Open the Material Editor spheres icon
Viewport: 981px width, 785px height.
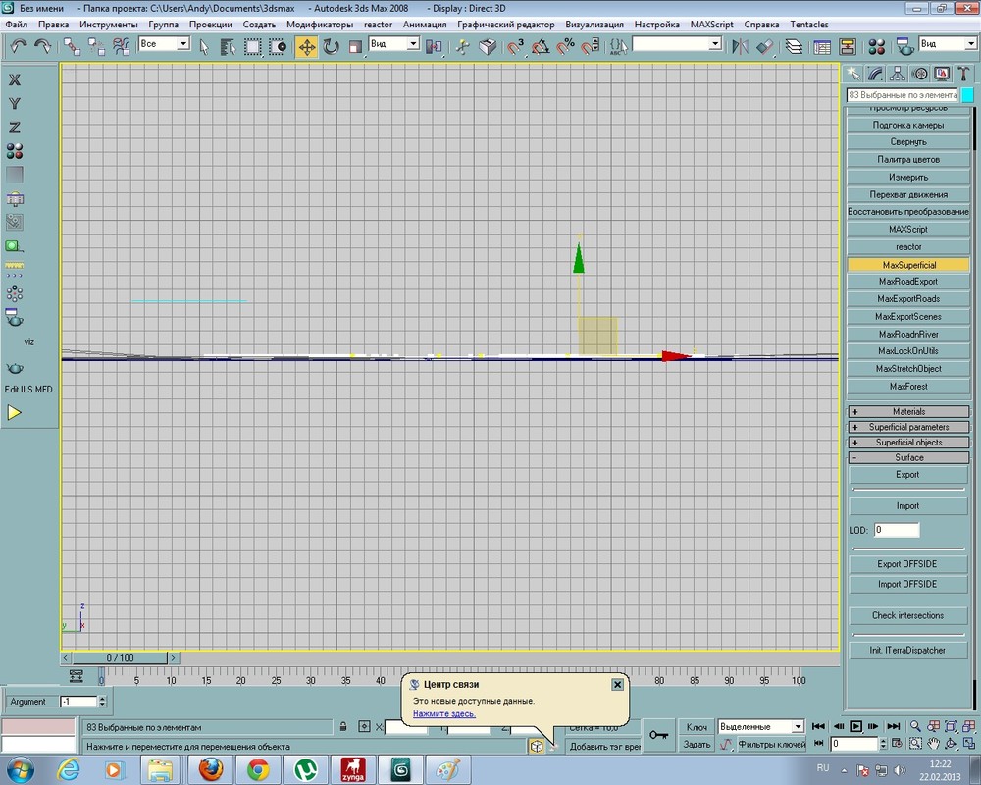pyautogui.click(x=876, y=46)
